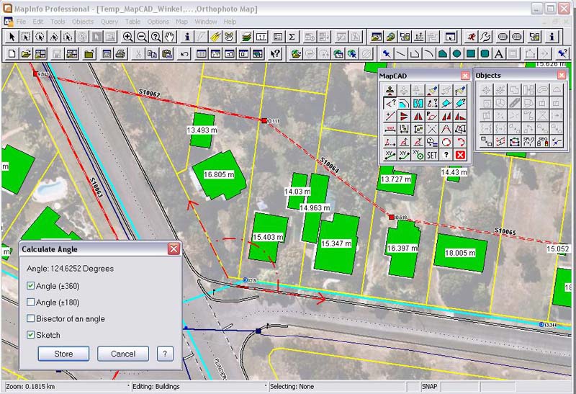
Task: Enable the Angle (±180) checkbox
Action: (31, 302)
